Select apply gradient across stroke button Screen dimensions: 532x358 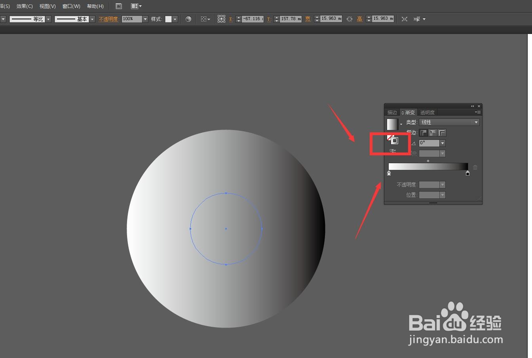point(442,133)
